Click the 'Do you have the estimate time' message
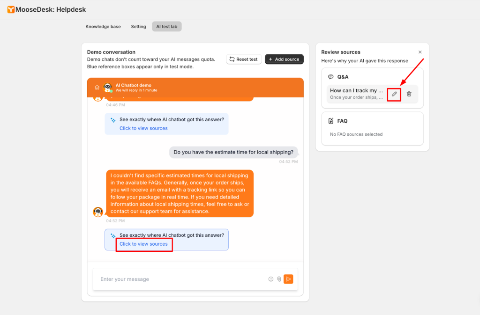The height and width of the screenshot is (315, 480). (x=233, y=152)
